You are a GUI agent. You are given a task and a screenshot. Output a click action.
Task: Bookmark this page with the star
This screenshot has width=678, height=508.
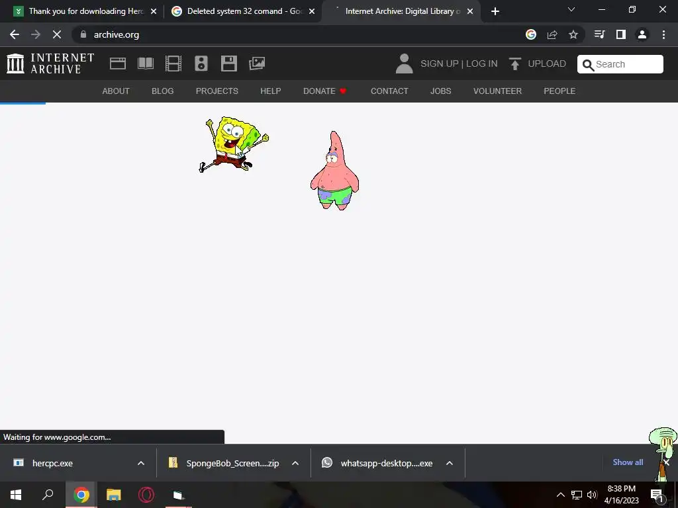573,34
